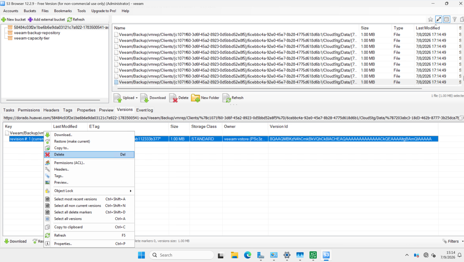The height and width of the screenshot is (262, 464).
Task: Open File Explorer from the taskbar
Action: 234,255
